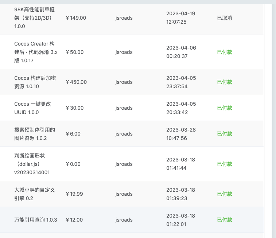Open the Cocos 一键更改 UUID 1.0.0 item
276x238 pixels.
[x=32, y=108]
